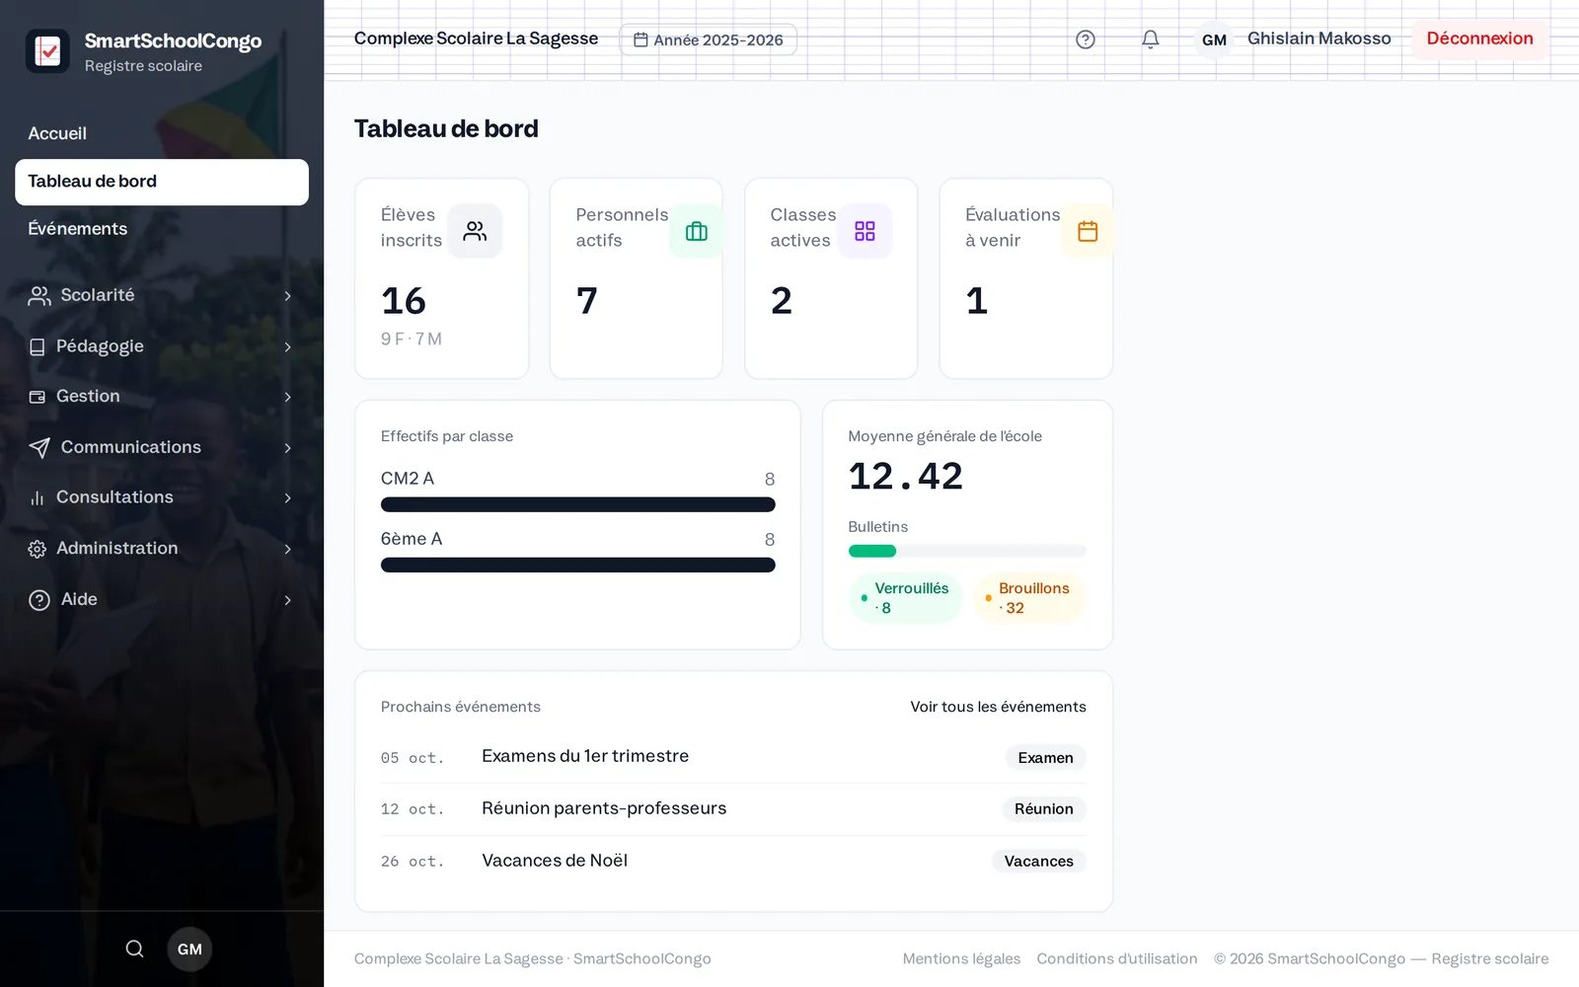Viewport: 1579px width, 987px height.
Task: Open the Année 2025-2026 selector
Action: (709, 39)
